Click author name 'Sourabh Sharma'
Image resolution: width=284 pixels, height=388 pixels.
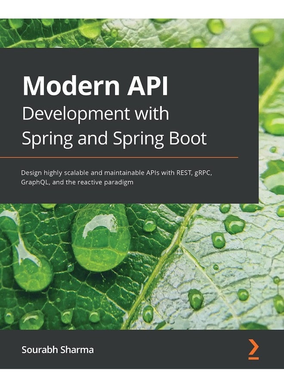(58, 350)
